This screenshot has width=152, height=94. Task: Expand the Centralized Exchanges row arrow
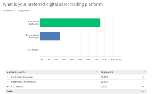coord(8,77)
